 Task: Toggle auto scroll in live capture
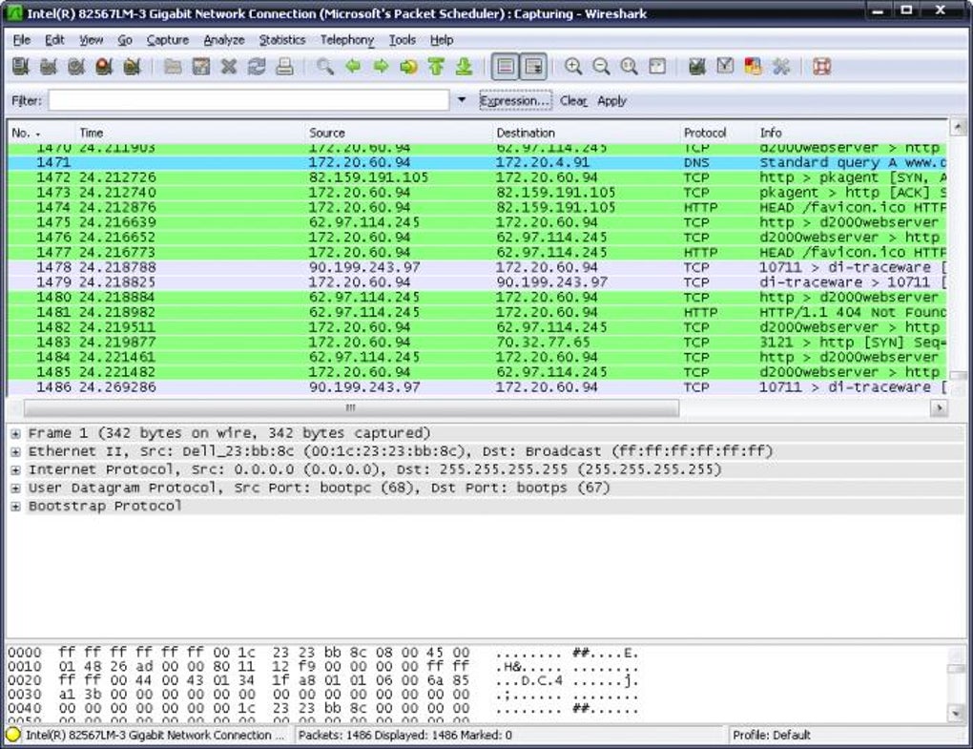(533, 67)
